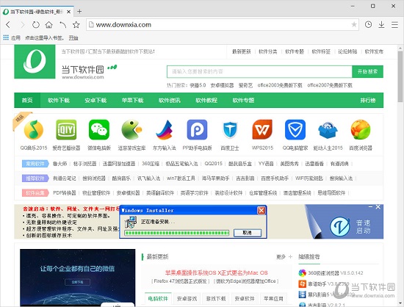The height and width of the screenshot is (307, 404).
Task: Click the PP助手电脑版 icon
Action: 197,129
